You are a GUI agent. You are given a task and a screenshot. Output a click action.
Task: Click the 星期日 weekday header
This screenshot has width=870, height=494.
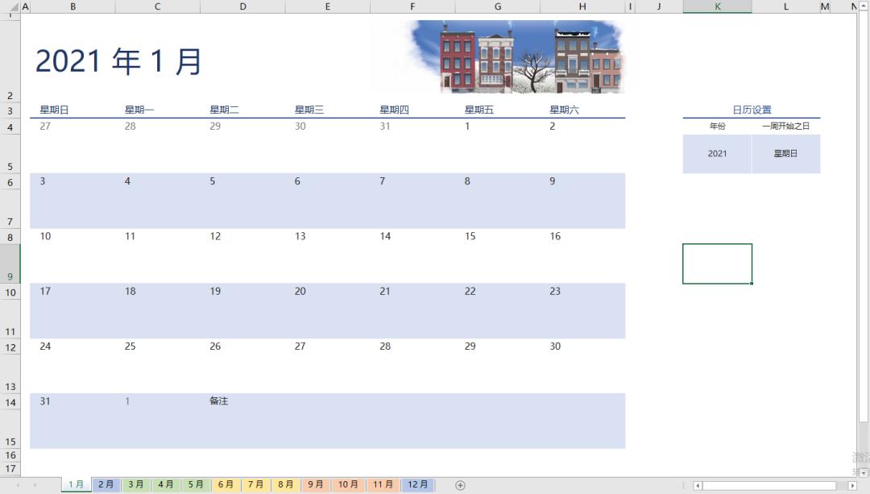click(x=55, y=110)
